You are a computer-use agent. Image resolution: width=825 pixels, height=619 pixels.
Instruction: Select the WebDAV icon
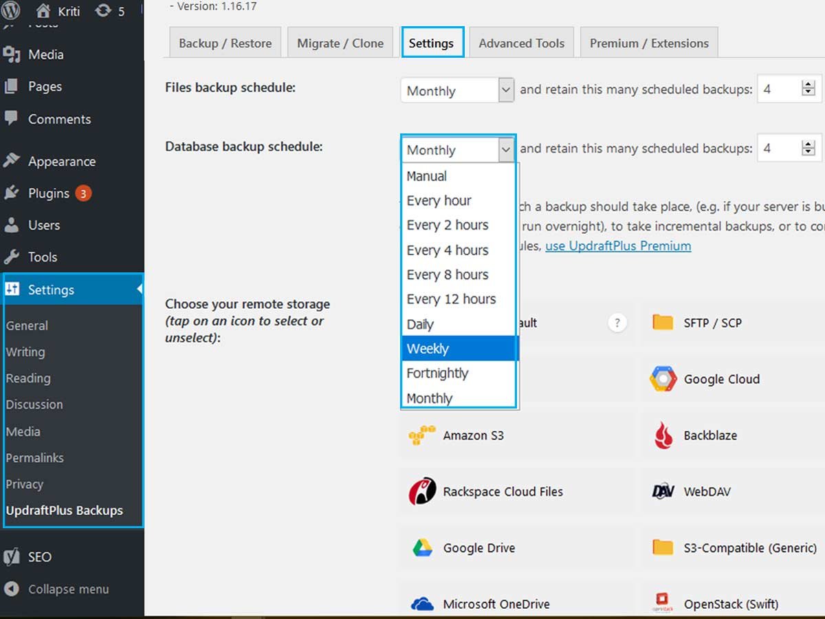(x=663, y=492)
